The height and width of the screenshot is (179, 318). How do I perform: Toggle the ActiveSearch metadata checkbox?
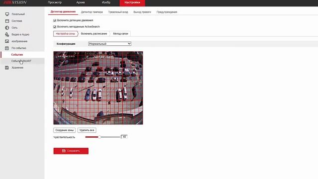(x=55, y=26)
